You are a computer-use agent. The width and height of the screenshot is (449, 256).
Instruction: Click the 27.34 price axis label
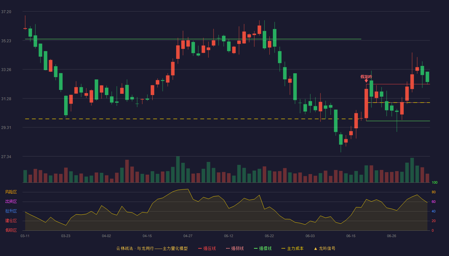[x=6, y=156]
